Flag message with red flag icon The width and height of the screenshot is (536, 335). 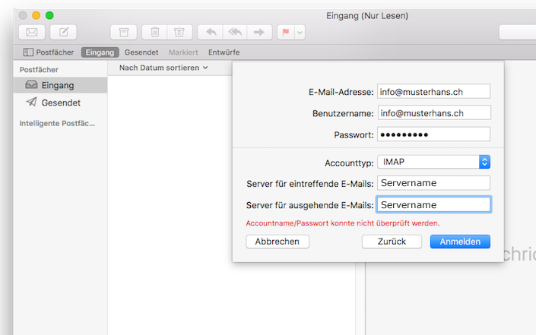pyautogui.click(x=287, y=32)
